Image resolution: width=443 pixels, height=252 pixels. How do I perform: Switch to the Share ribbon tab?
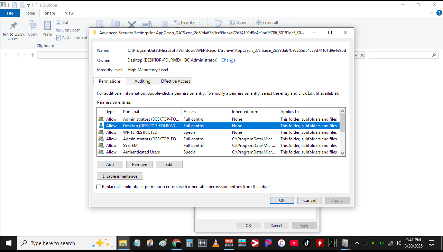[x=50, y=13]
